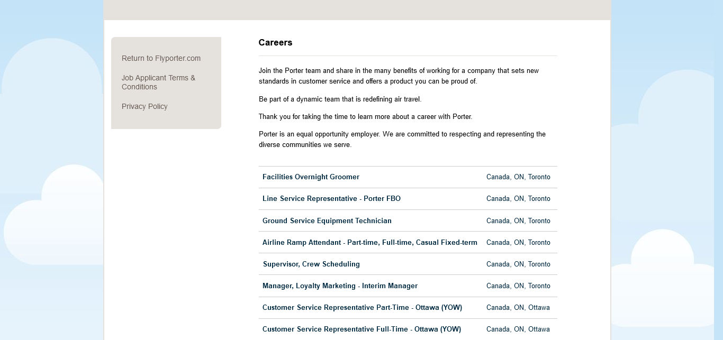Click the location beside Manager, Loyalty Marketing

518,286
